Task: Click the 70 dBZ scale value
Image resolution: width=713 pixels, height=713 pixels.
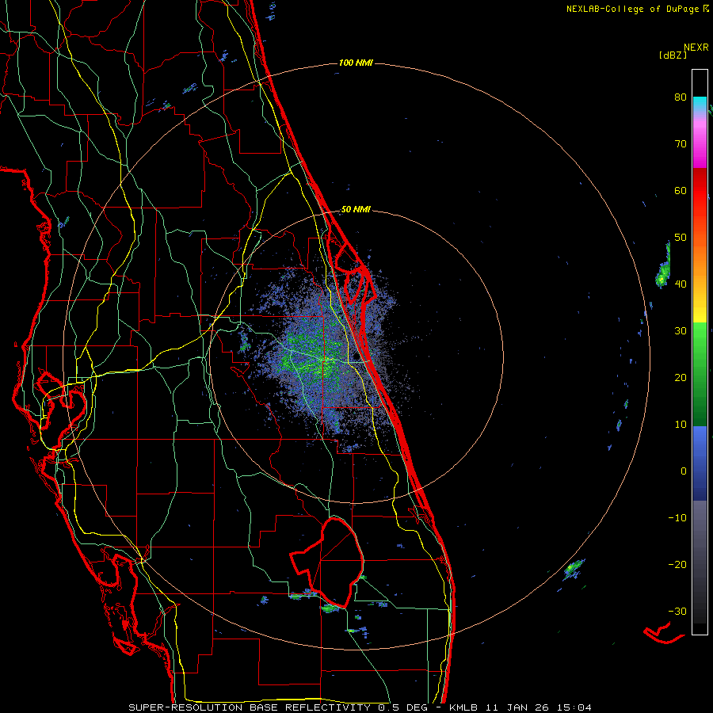Action: click(681, 143)
